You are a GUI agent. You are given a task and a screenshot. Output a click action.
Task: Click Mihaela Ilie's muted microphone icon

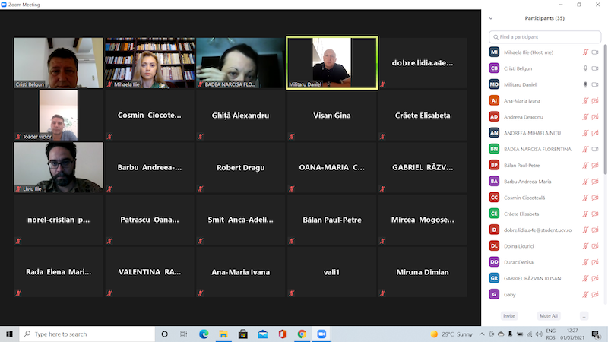click(585, 52)
